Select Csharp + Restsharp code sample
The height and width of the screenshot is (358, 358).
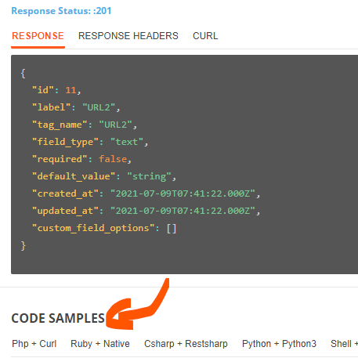(x=186, y=344)
